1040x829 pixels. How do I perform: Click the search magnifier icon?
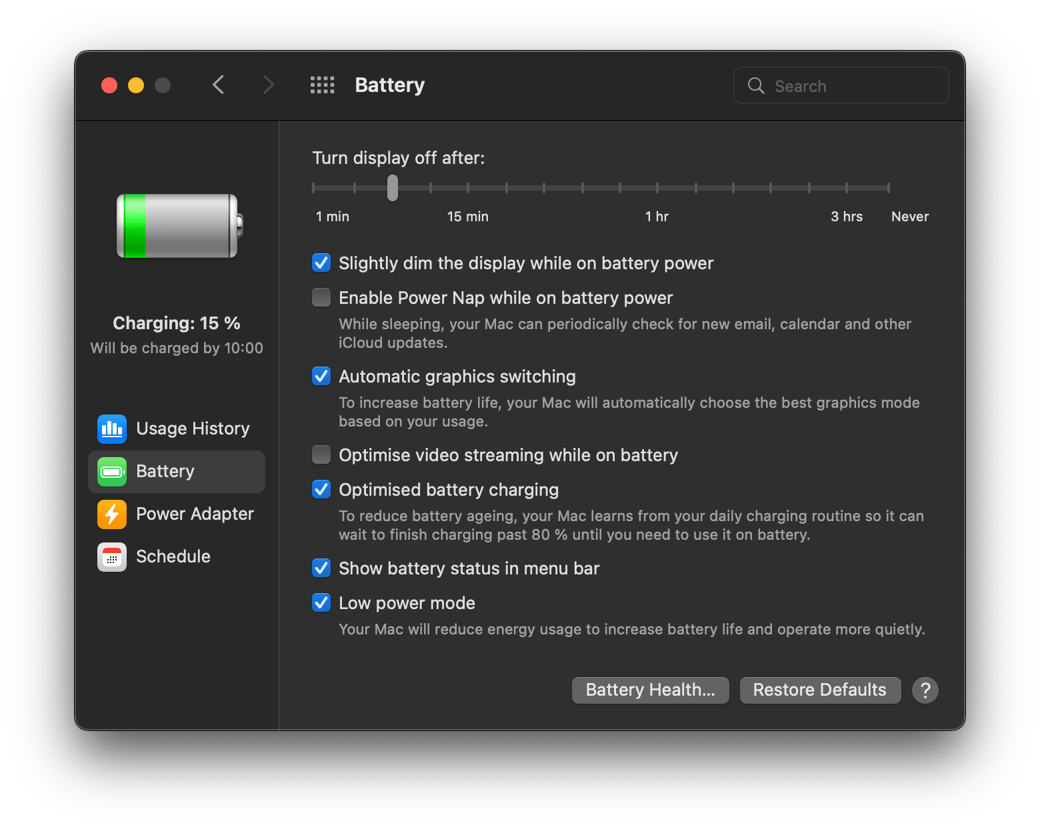point(755,85)
